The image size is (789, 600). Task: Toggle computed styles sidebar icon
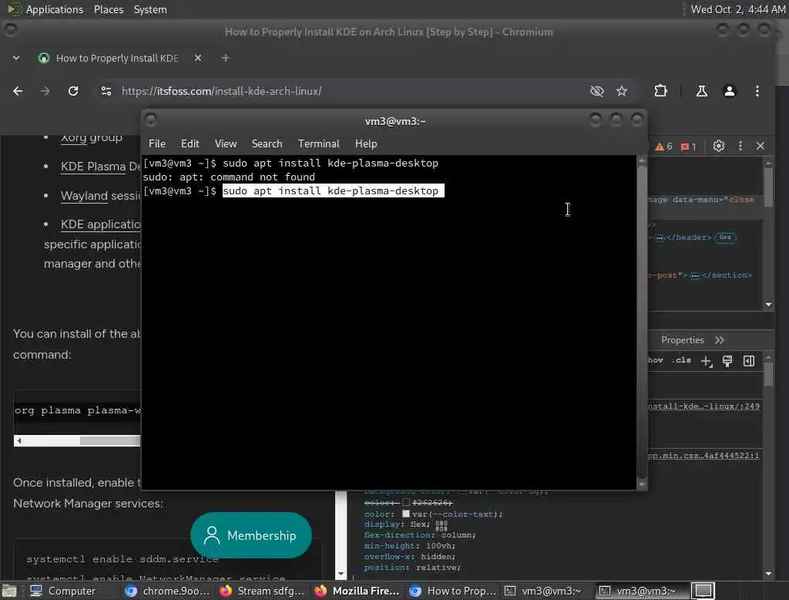749,361
